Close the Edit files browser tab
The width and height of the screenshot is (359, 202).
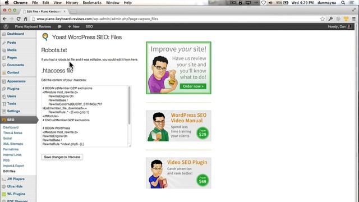65,11
